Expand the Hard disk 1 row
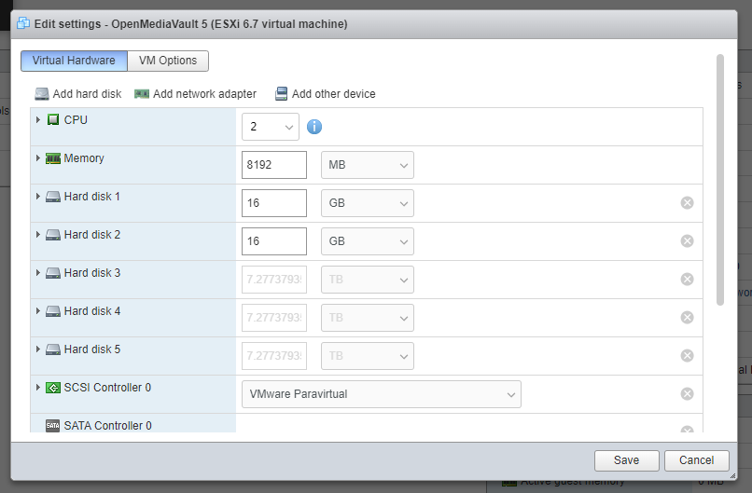This screenshot has height=493, width=752. (38, 197)
